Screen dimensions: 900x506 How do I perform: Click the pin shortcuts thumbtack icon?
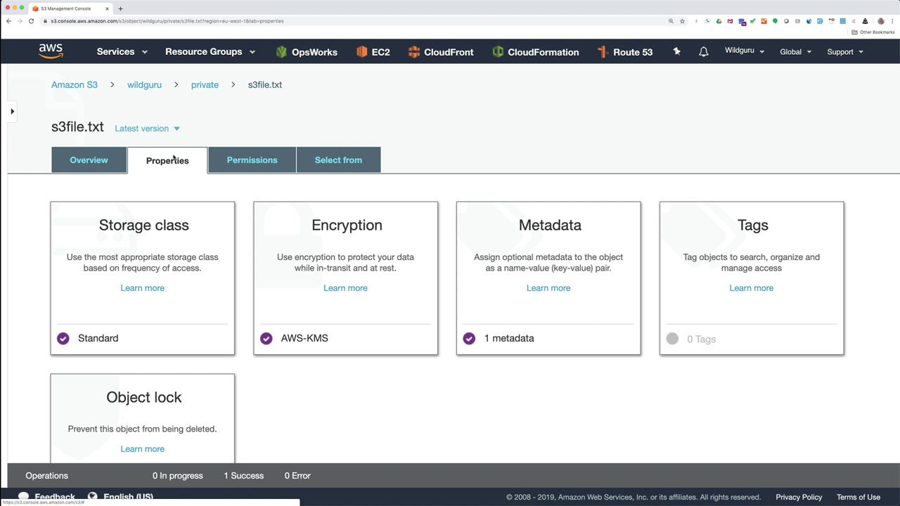tap(676, 52)
